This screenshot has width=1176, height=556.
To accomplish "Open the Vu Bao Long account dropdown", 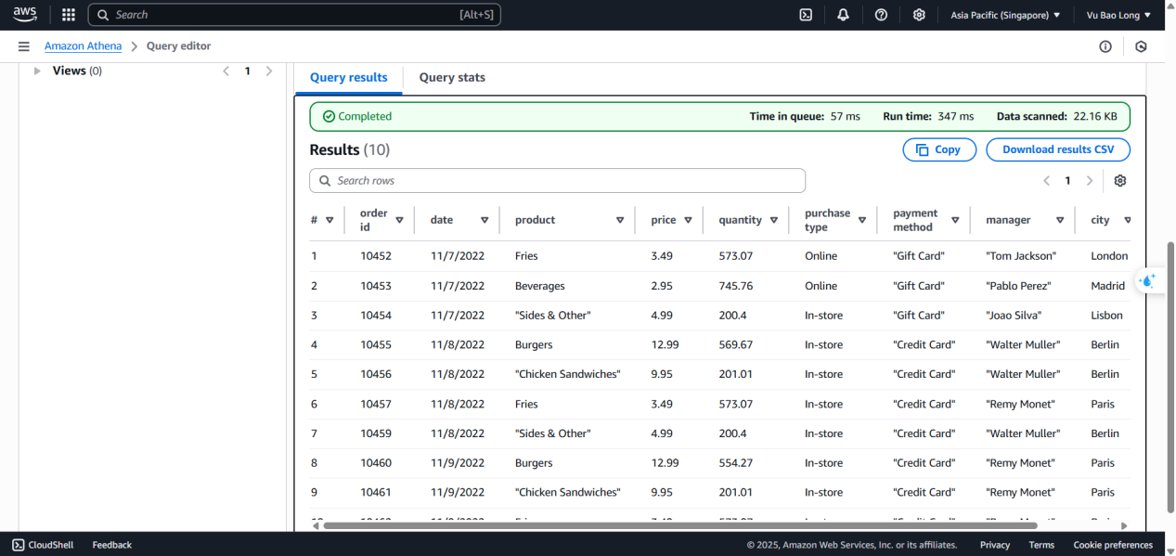I will pos(1118,15).
